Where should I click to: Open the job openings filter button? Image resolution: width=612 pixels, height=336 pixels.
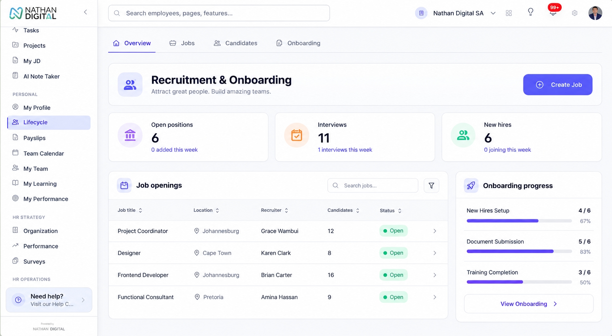click(x=431, y=185)
